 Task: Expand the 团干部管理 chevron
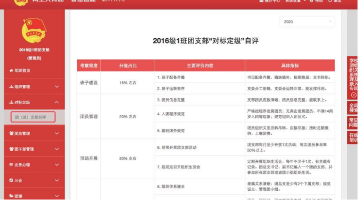pyautogui.click(x=57, y=149)
